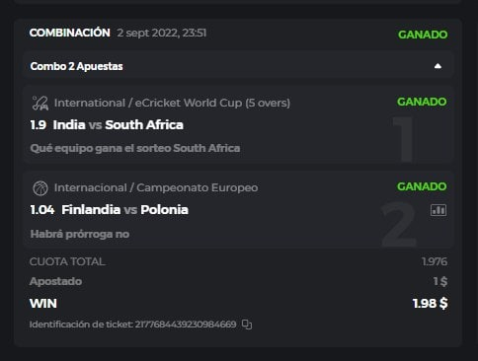Click the eCricket controller sport icon
The height and width of the screenshot is (361, 478).
40,103
